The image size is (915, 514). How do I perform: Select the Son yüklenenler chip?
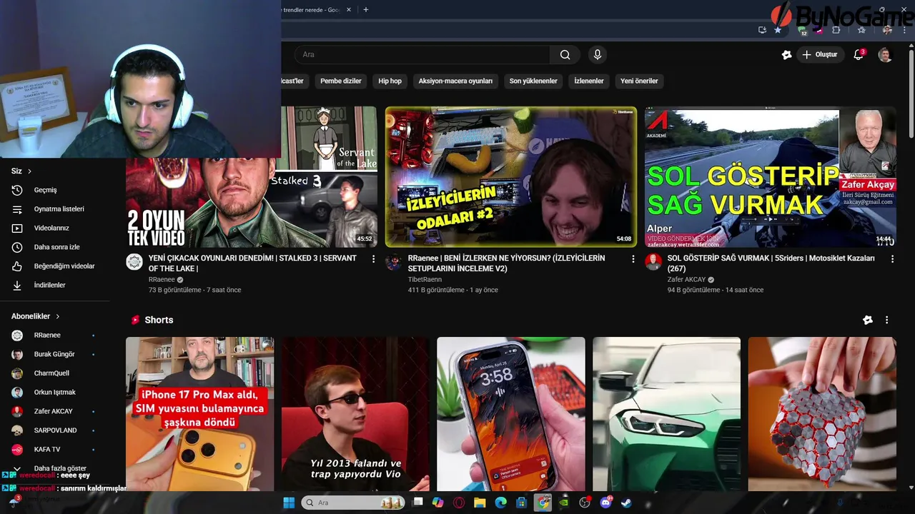coord(533,81)
